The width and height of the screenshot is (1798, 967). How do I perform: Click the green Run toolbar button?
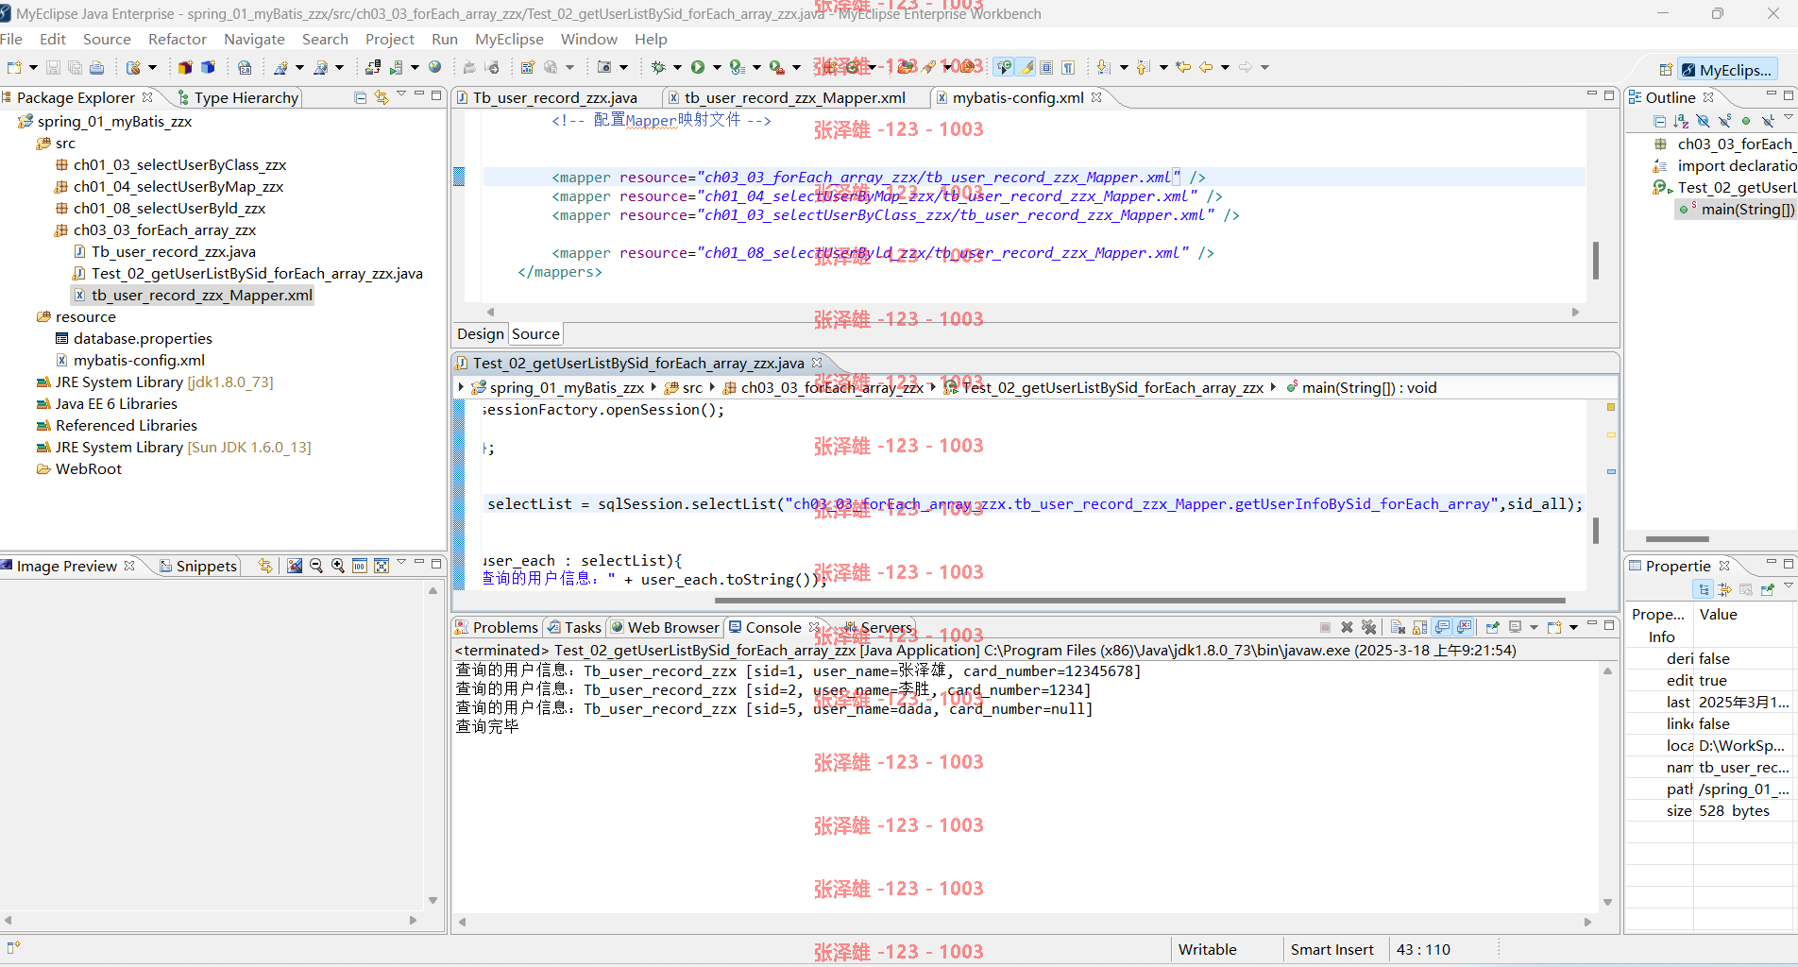tap(698, 67)
